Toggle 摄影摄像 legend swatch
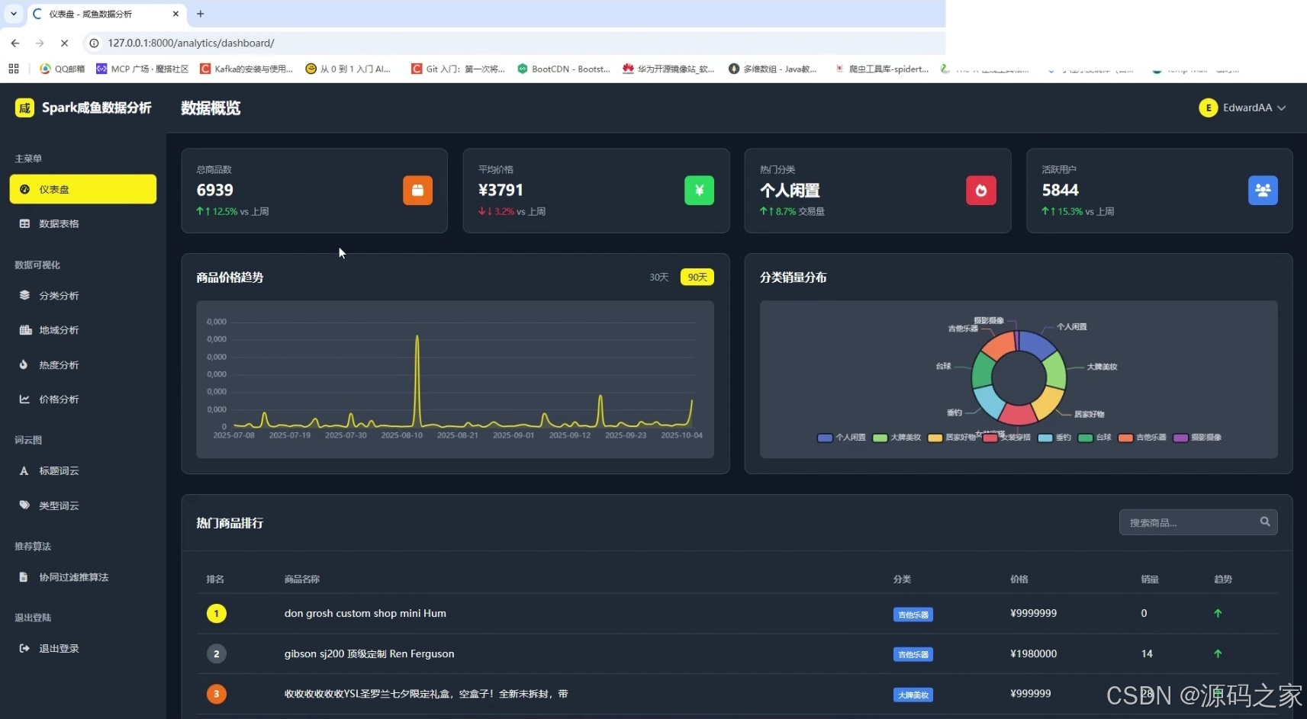 click(x=1180, y=438)
